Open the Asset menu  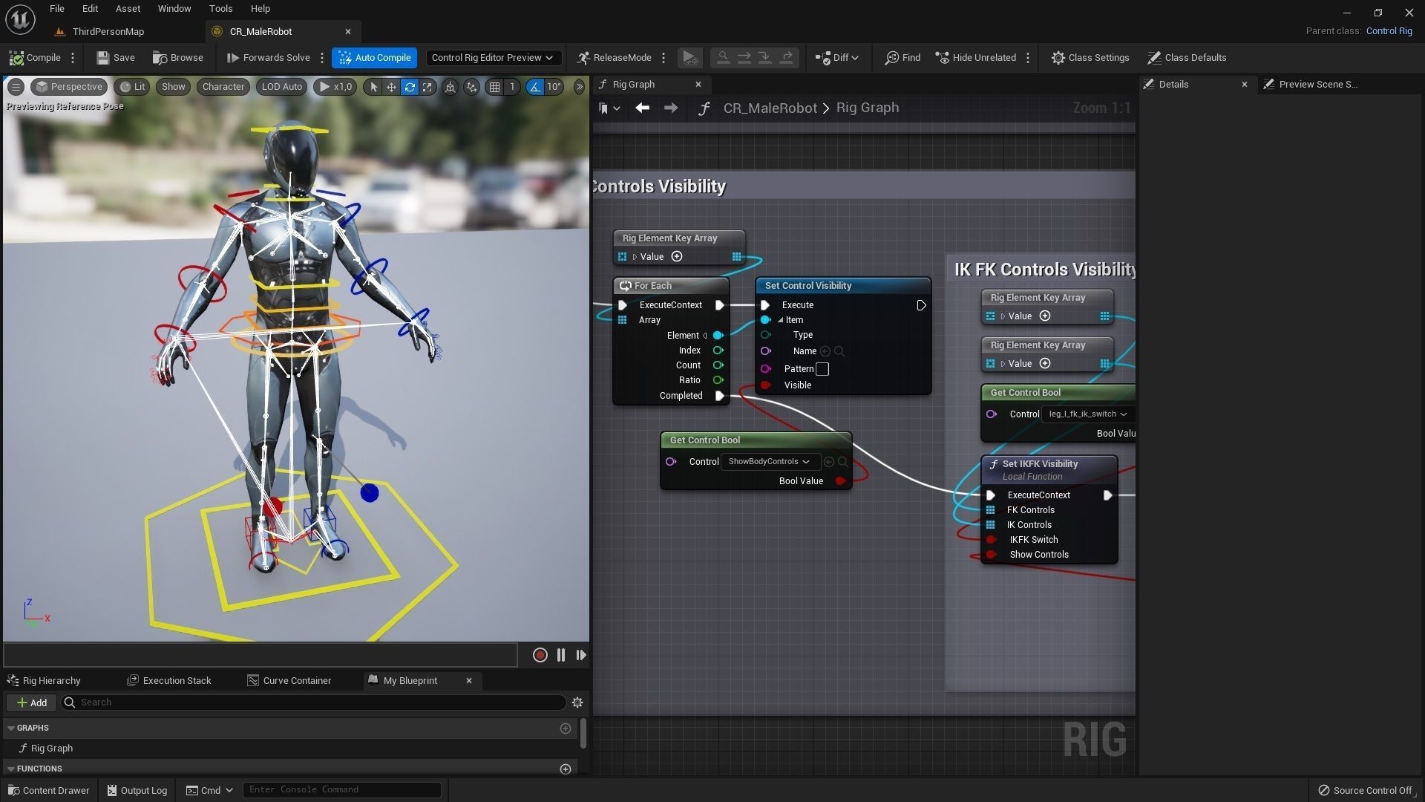click(x=128, y=9)
